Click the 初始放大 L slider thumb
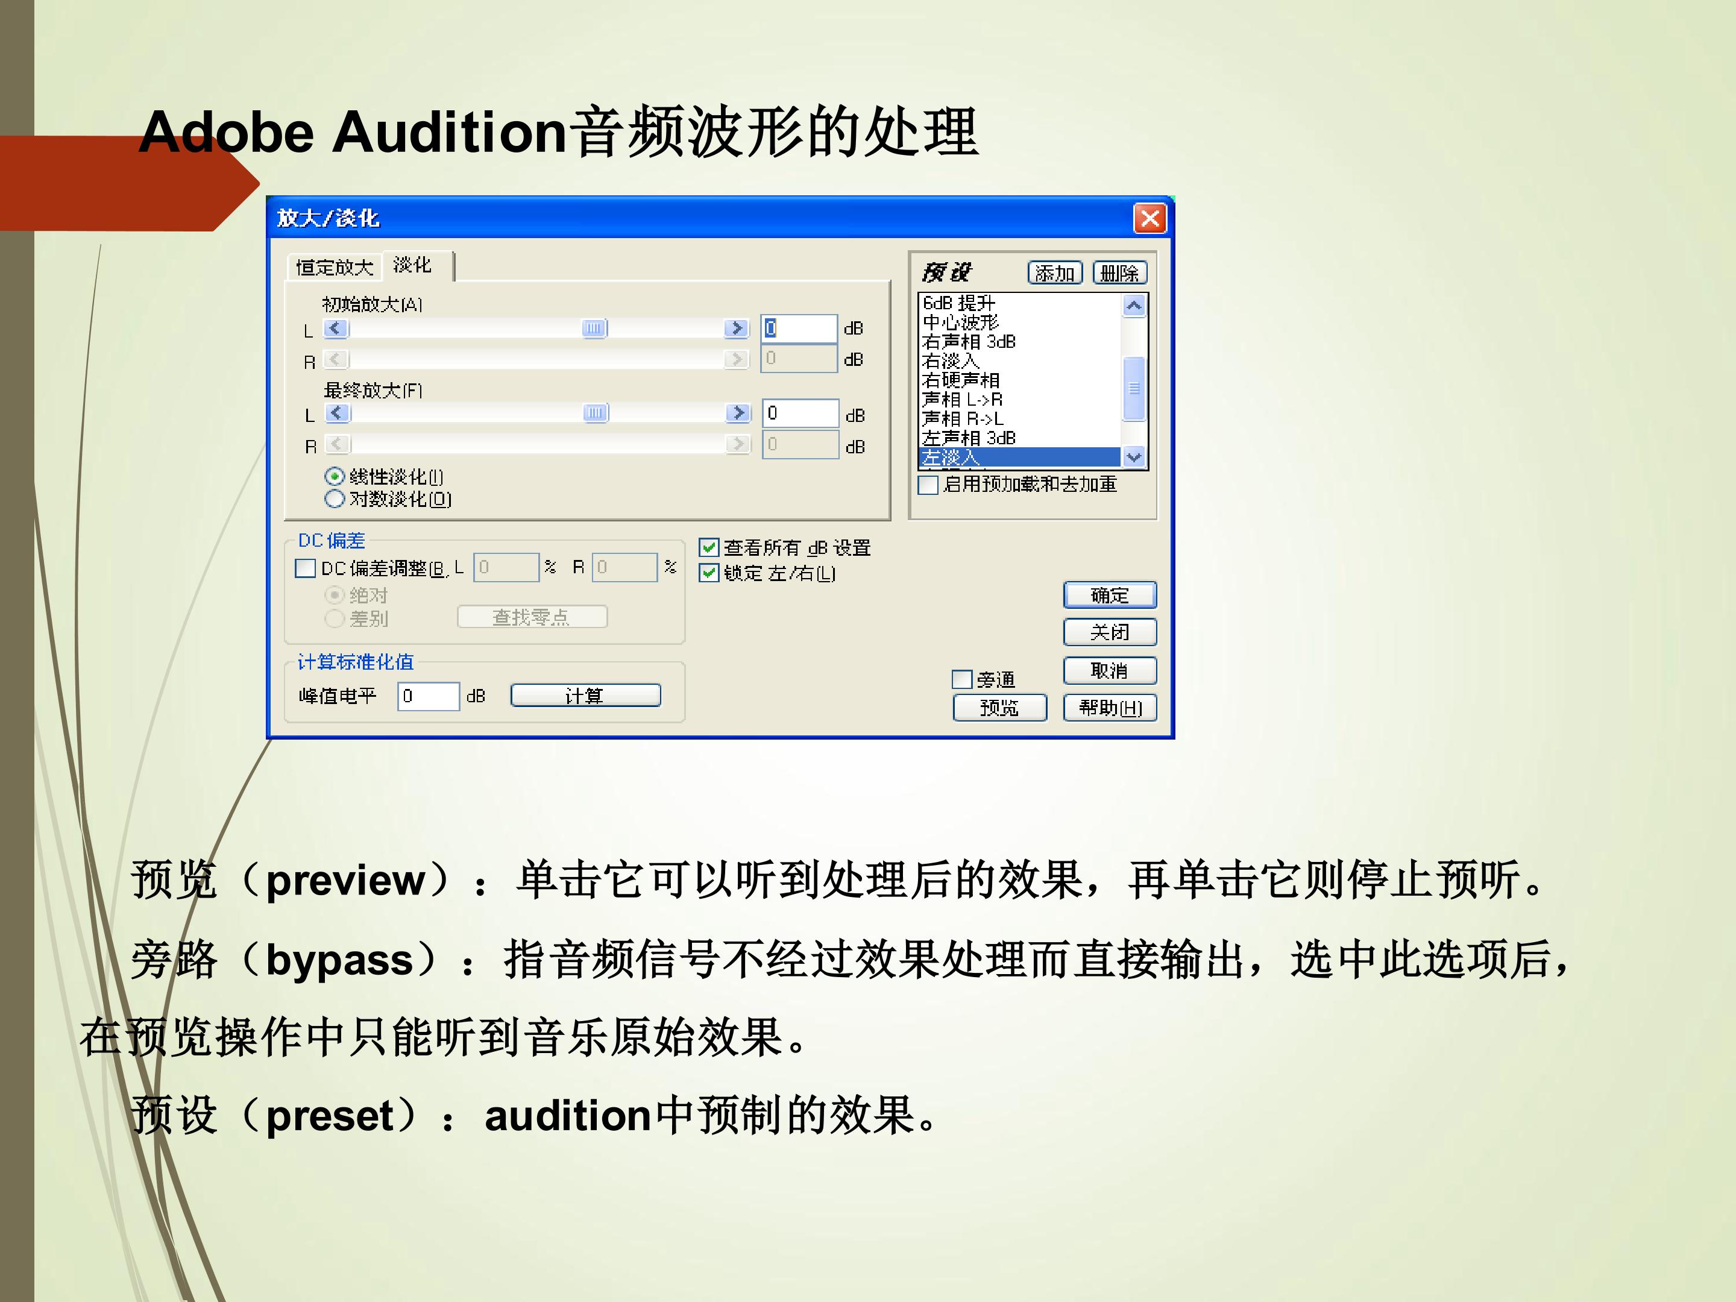 (595, 328)
